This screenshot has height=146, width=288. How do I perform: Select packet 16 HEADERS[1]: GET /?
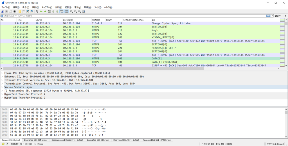pos(140,48)
